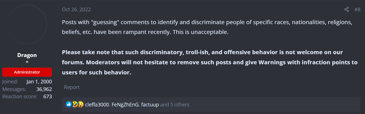
Task: Click the bold moderator warning paragraph
Action: pyautogui.click(x=210, y=62)
